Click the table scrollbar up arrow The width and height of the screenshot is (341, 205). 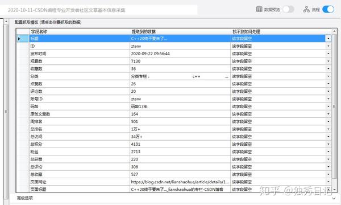coord(334,31)
